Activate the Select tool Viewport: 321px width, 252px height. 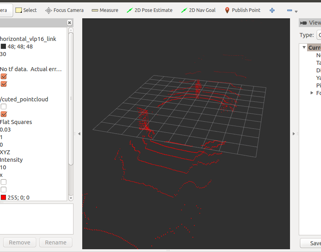(26, 10)
